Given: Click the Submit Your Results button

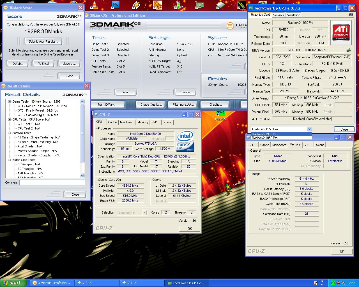Looking at the screenshot, I should pos(43,41).
